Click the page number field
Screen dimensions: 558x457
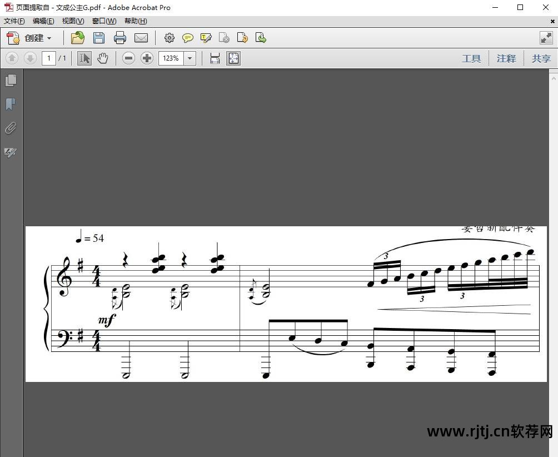pos(49,58)
